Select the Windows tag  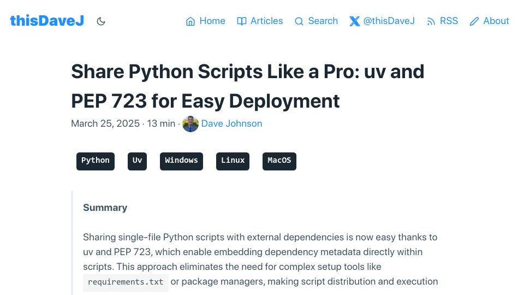point(181,161)
